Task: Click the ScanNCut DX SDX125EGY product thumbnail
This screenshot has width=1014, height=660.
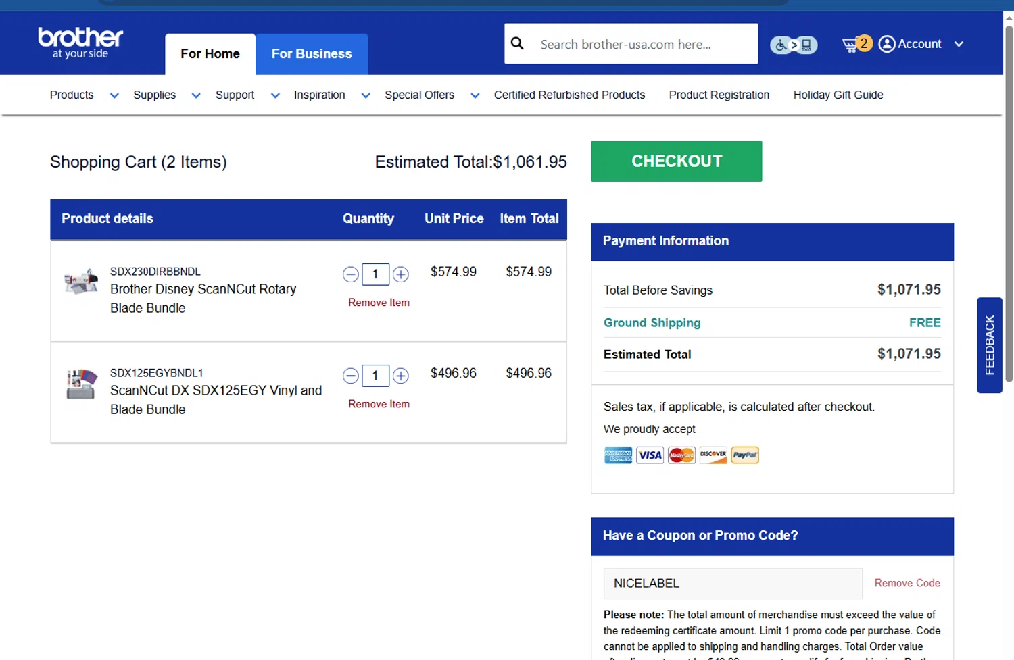Action: (81, 384)
